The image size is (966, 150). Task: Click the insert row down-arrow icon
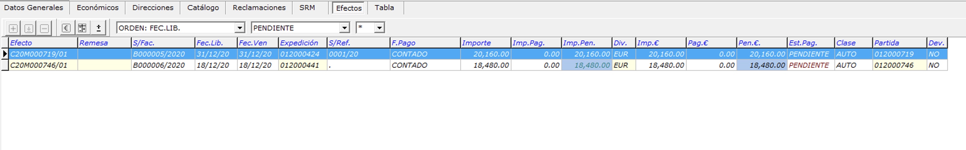tap(29, 29)
